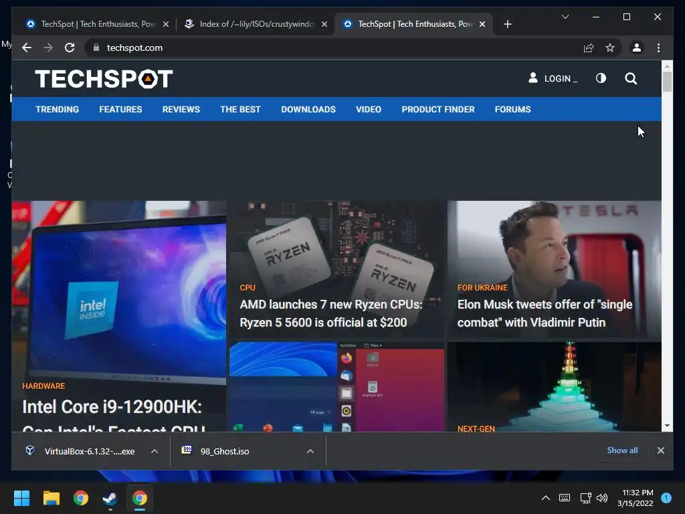The height and width of the screenshot is (514, 685).
Task: Go back to the previous page
Action: pos(27,48)
